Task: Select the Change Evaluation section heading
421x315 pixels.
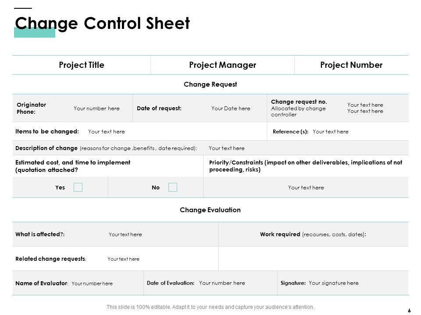Action: pyautogui.click(x=210, y=210)
